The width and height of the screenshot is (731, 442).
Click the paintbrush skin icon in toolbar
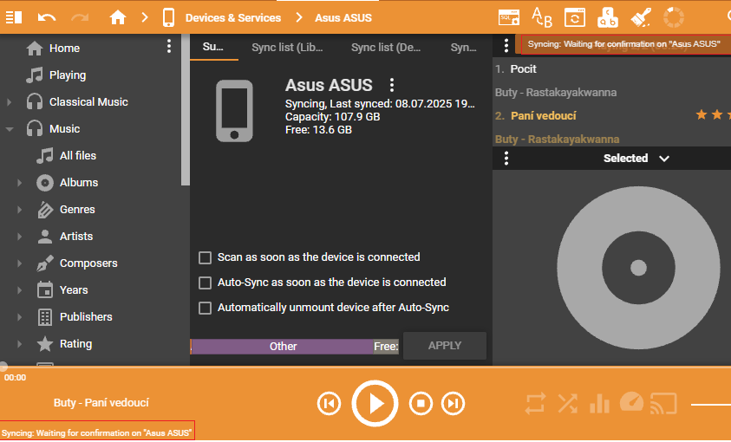coord(641,17)
